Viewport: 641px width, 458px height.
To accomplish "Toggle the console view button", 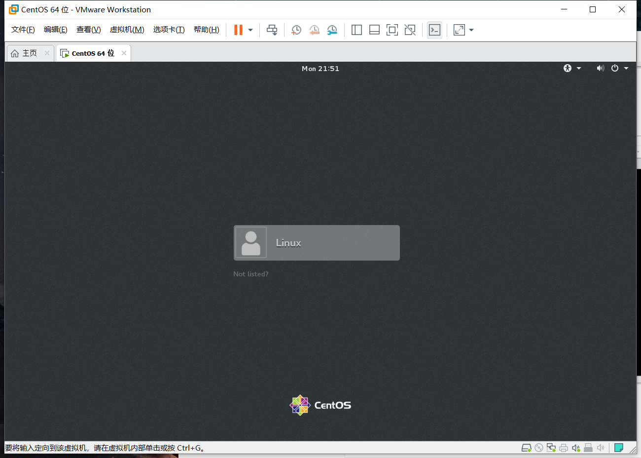I will pyautogui.click(x=434, y=30).
